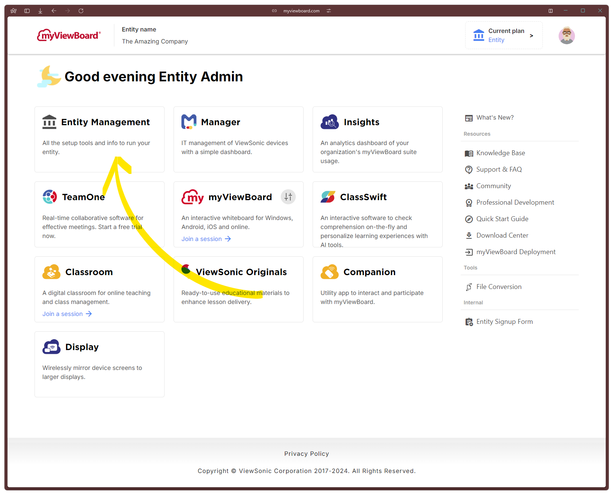
Task: Click the Companion app icon
Action: coord(329,272)
